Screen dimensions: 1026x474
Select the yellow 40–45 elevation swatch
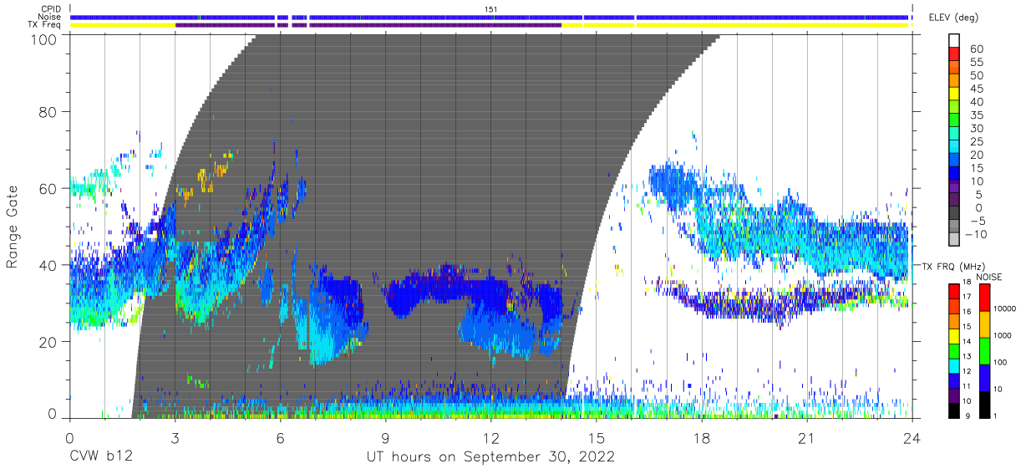point(955,95)
